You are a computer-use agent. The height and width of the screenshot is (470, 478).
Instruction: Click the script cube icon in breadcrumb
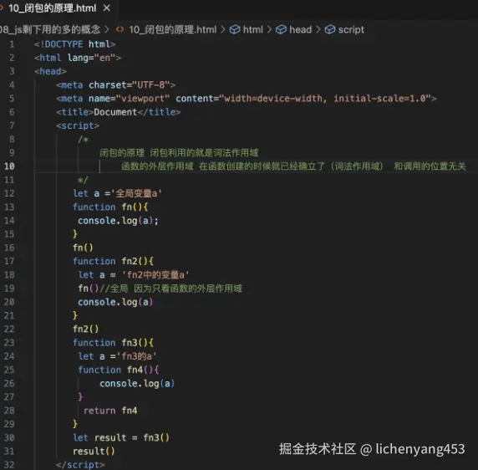pos(330,29)
